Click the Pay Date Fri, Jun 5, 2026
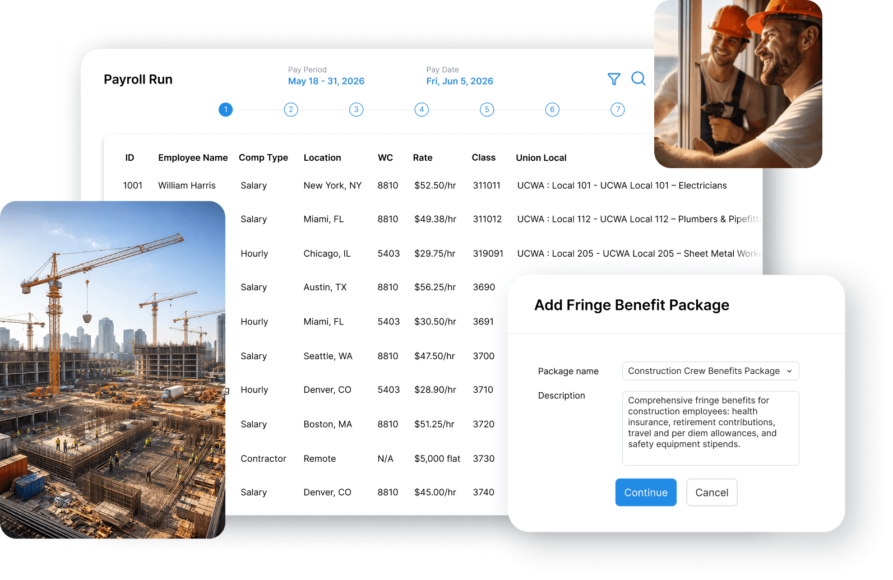This screenshot has height=580, width=893. point(460,81)
